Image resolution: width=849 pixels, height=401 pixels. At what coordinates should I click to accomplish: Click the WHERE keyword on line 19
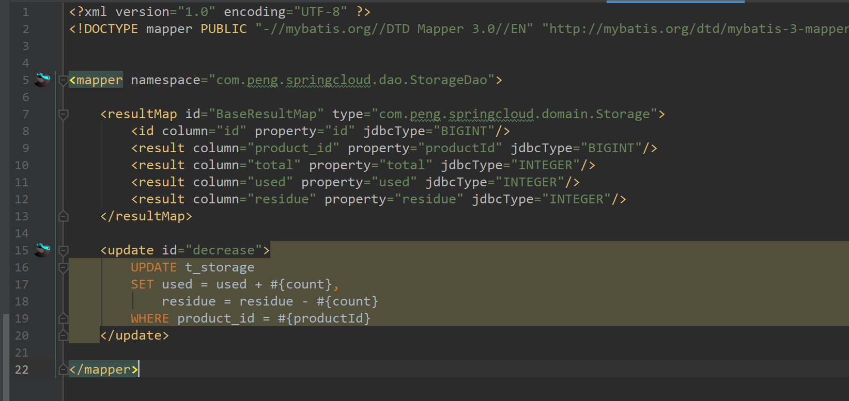pyautogui.click(x=150, y=318)
